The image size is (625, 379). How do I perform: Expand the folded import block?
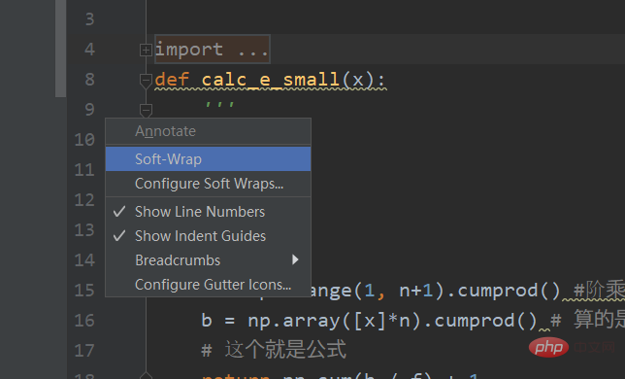click(146, 50)
